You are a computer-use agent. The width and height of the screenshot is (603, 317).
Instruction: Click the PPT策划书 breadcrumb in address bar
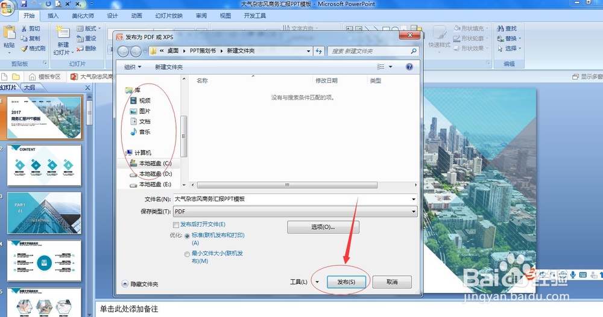(203, 51)
